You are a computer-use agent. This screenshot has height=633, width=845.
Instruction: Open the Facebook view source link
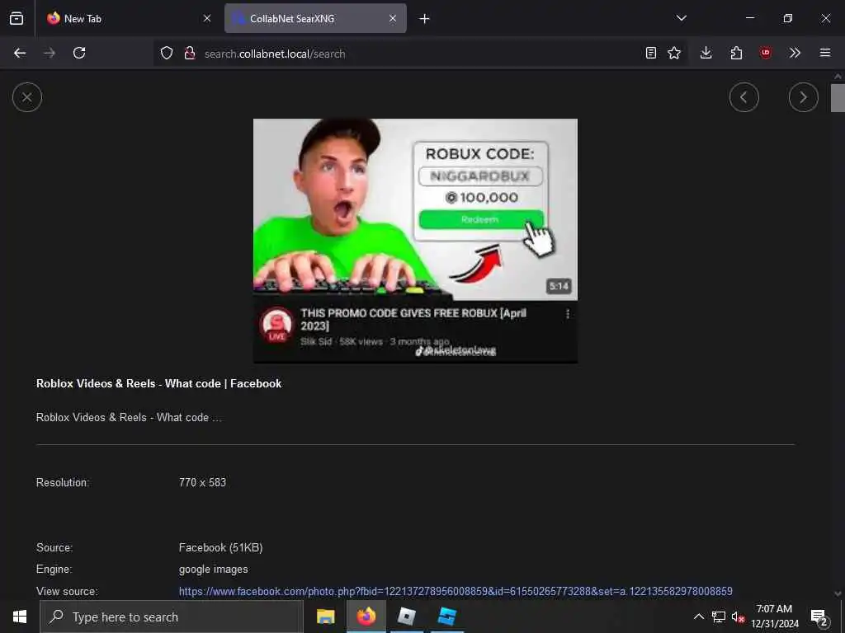[456, 592]
